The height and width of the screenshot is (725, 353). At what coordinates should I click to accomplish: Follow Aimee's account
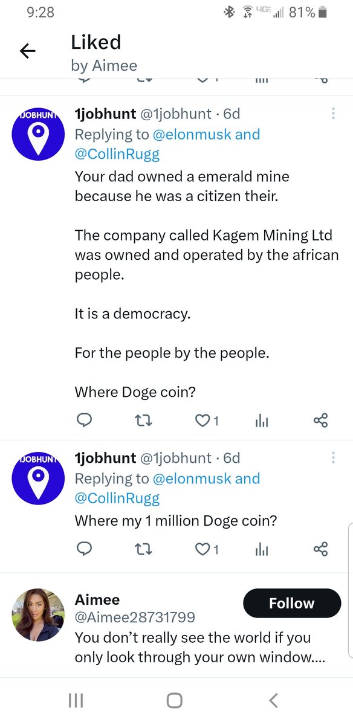click(x=292, y=603)
